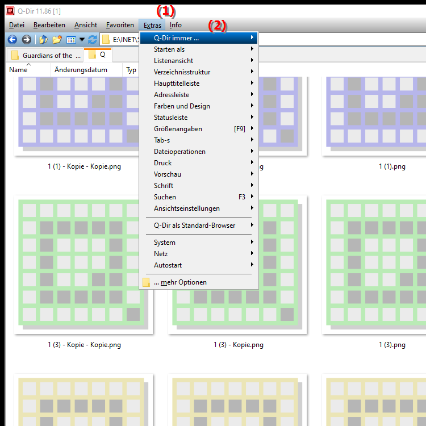
Task: Open the Datei menu
Action: tap(16, 25)
